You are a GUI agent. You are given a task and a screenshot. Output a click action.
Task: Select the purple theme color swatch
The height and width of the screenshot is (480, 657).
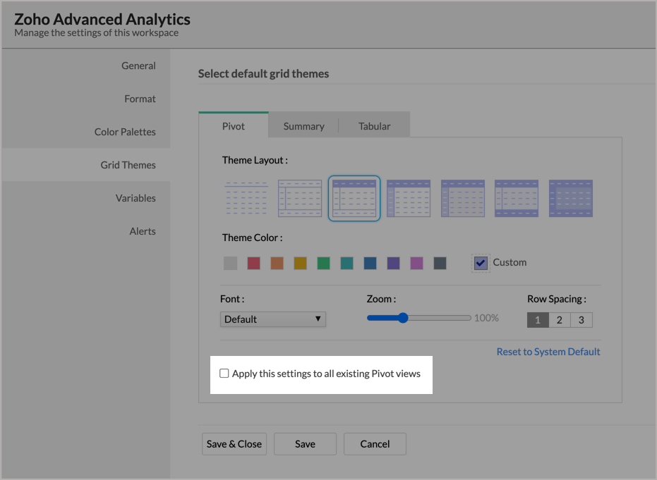click(393, 263)
